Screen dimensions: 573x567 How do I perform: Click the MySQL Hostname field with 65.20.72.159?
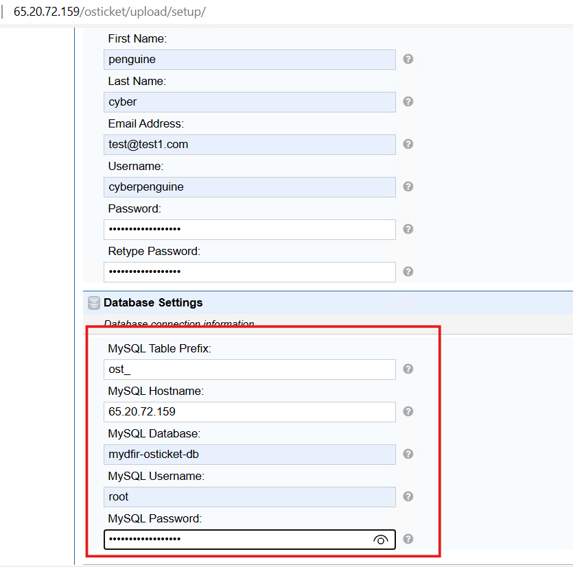point(250,412)
